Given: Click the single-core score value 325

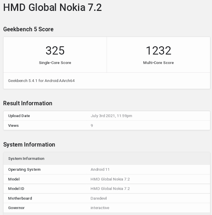Looking at the screenshot, I should (55, 50).
